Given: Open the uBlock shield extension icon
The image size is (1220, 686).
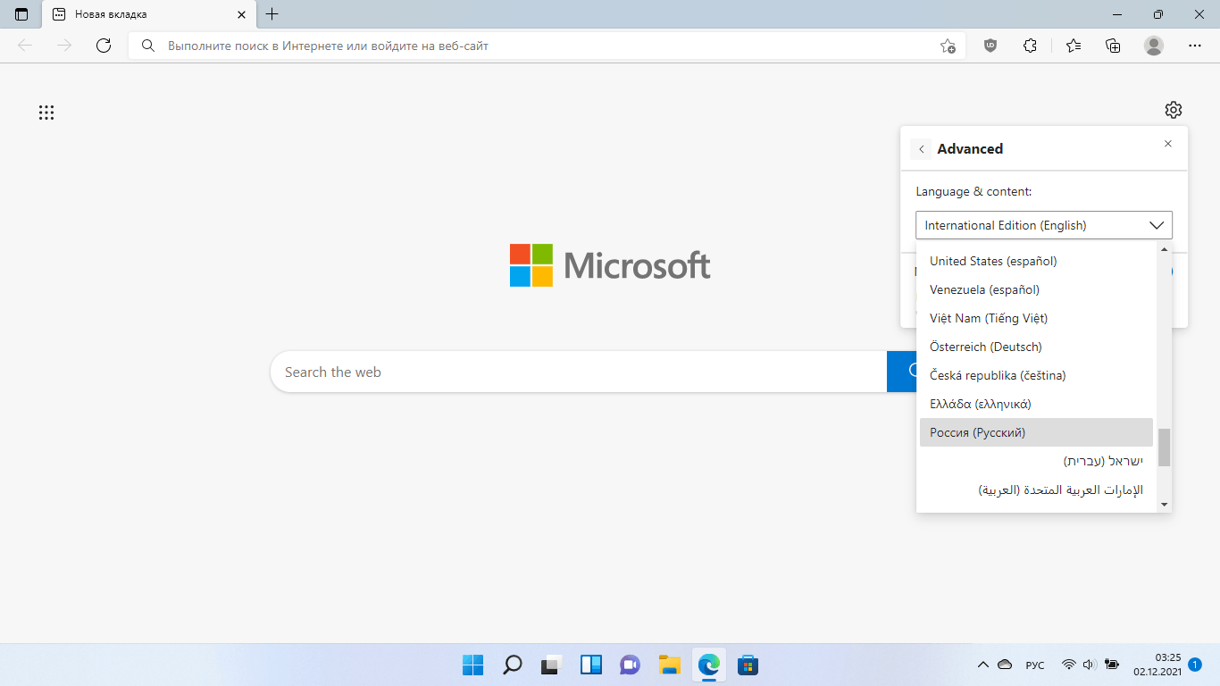Looking at the screenshot, I should pyautogui.click(x=990, y=46).
